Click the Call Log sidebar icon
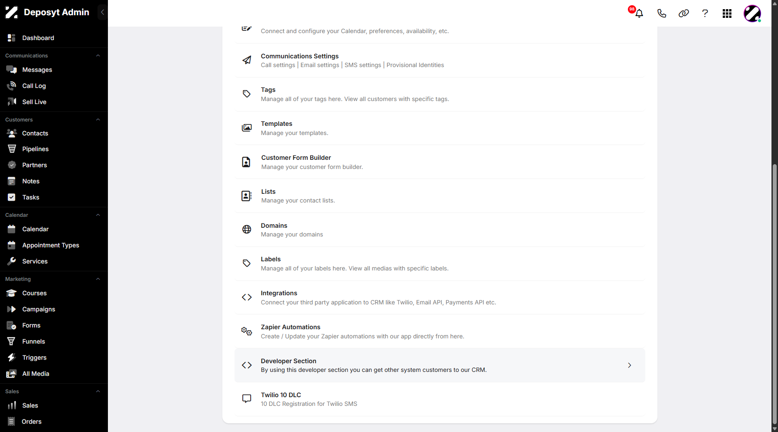 [12, 86]
